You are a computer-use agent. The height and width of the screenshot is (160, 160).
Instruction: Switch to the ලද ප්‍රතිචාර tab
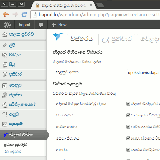click(116, 39)
